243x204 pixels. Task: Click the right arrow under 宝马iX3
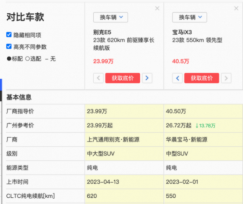[226, 78]
